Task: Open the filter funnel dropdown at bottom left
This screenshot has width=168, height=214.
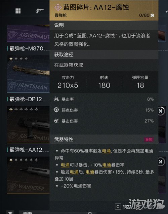Action: point(10,213)
